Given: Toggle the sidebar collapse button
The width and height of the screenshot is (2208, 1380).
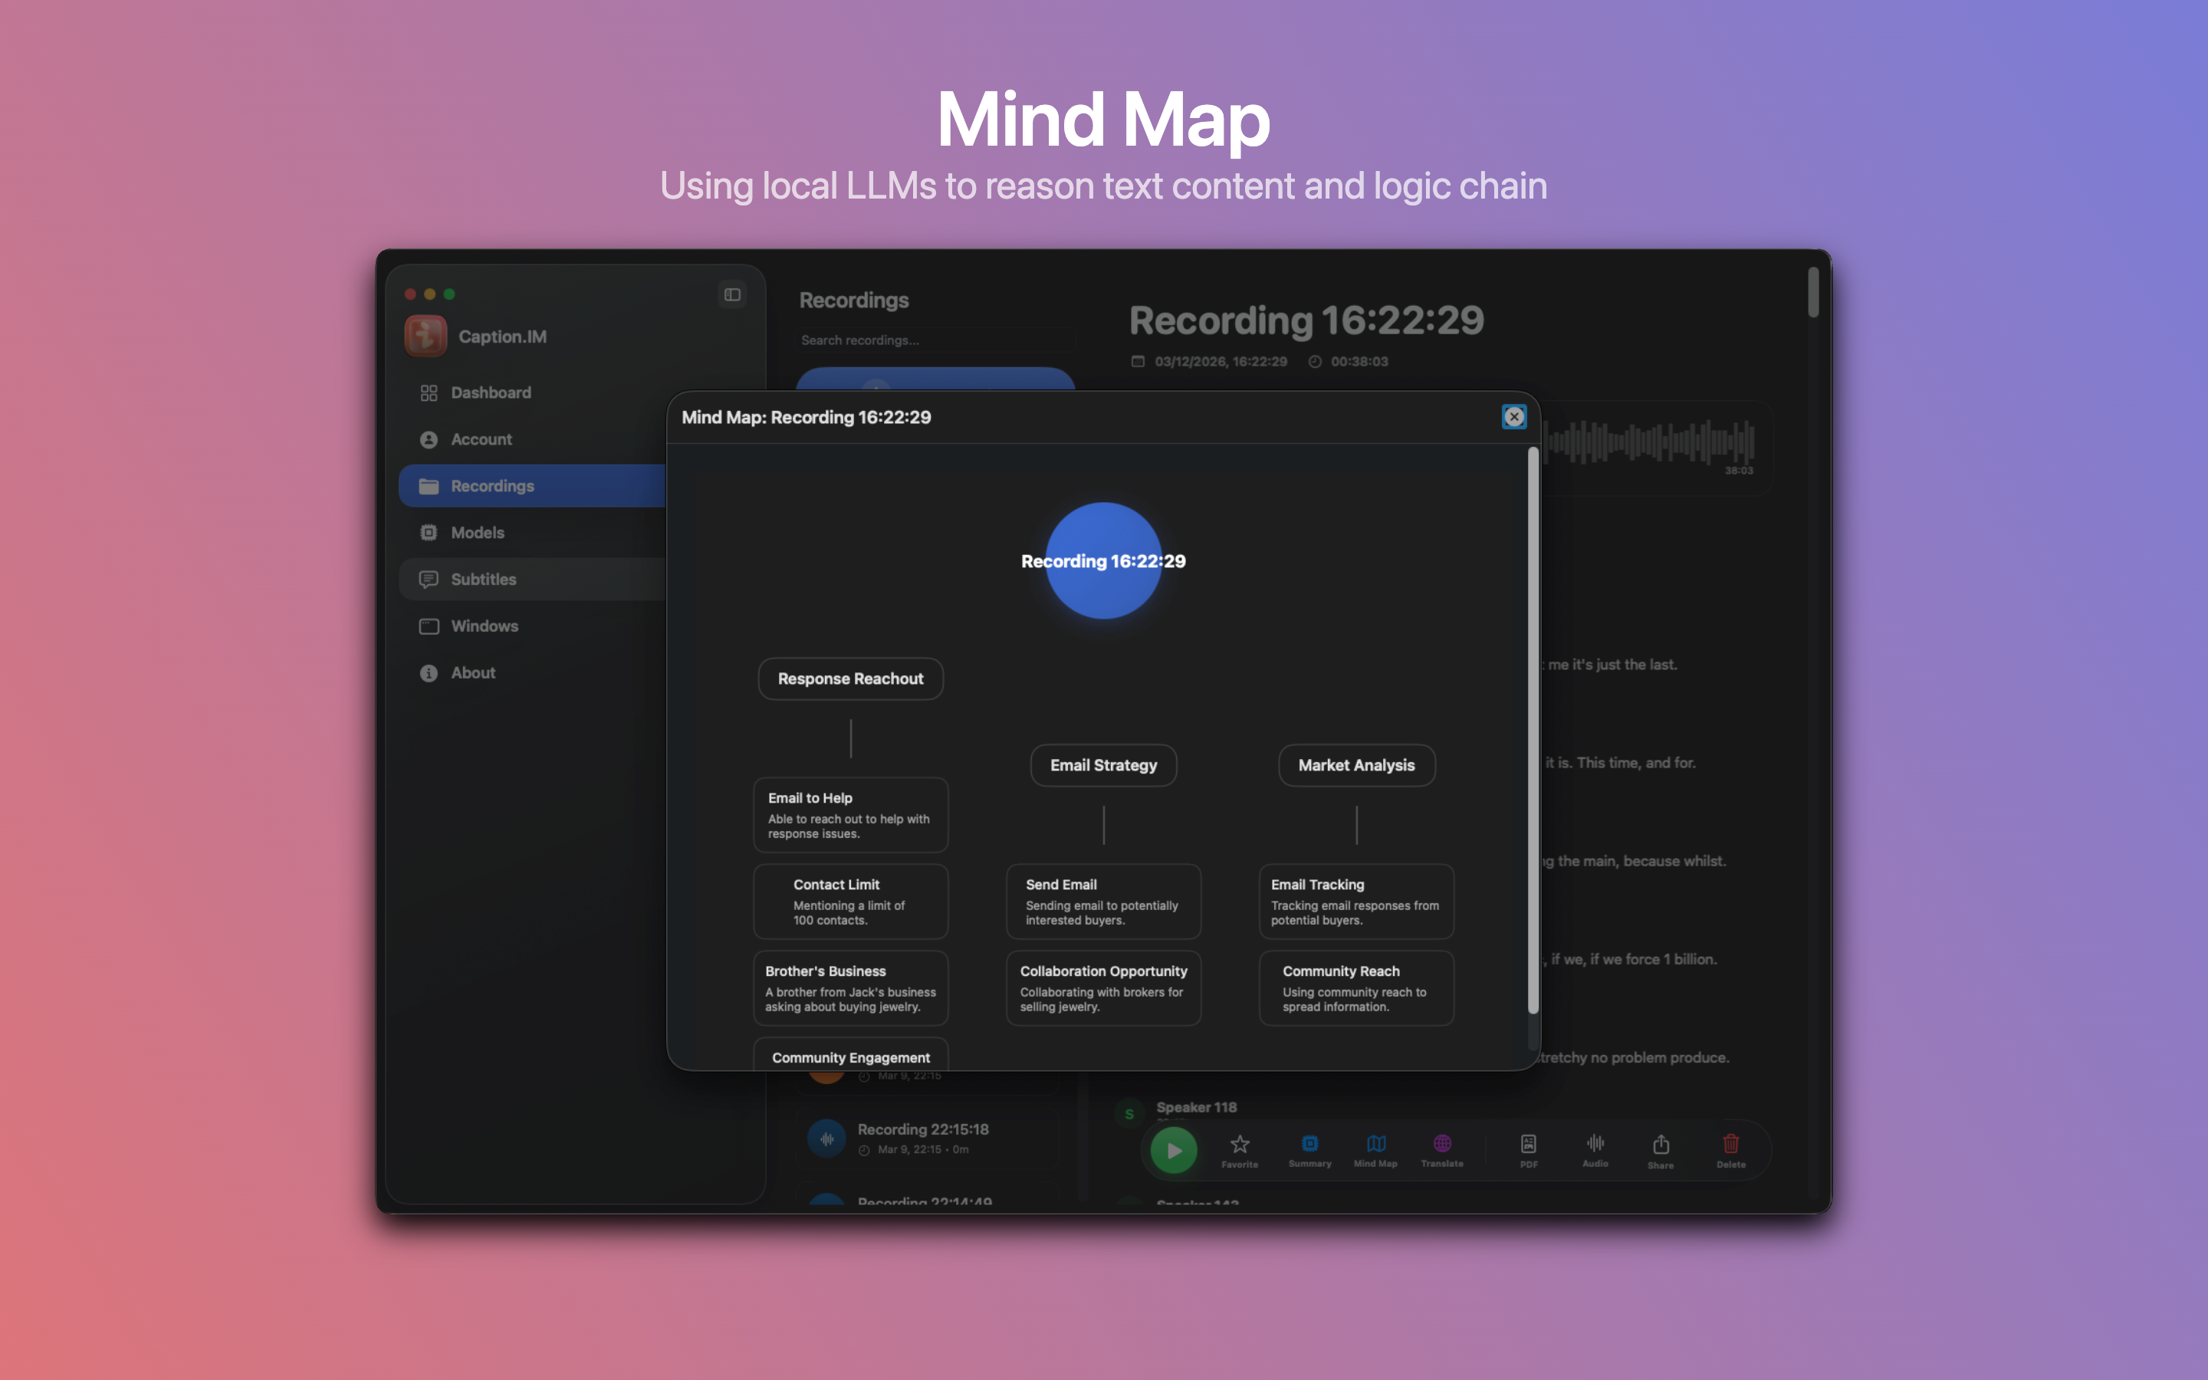Looking at the screenshot, I should tap(731, 294).
